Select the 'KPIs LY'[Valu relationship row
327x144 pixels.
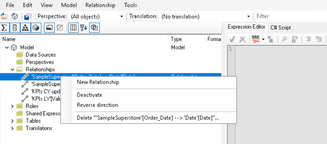pyautogui.click(x=46, y=99)
